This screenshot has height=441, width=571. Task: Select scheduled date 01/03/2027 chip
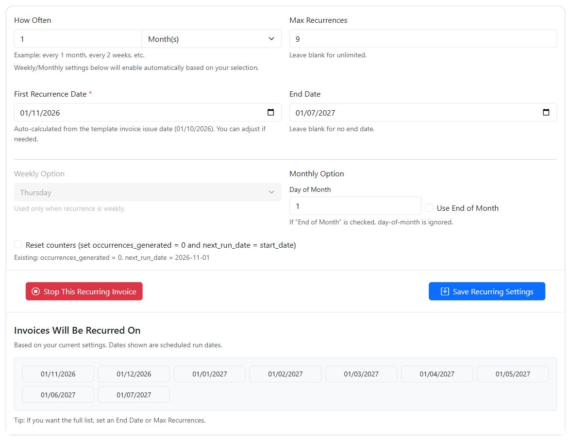click(x=361, y=374)
